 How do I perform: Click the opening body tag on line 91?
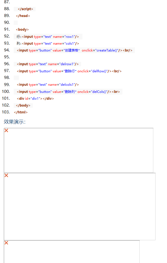point(22,30)
